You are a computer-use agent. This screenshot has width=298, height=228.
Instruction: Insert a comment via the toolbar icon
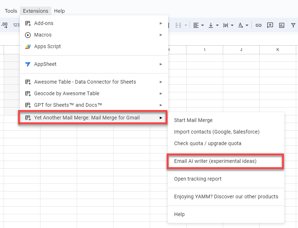click(270, 25)
